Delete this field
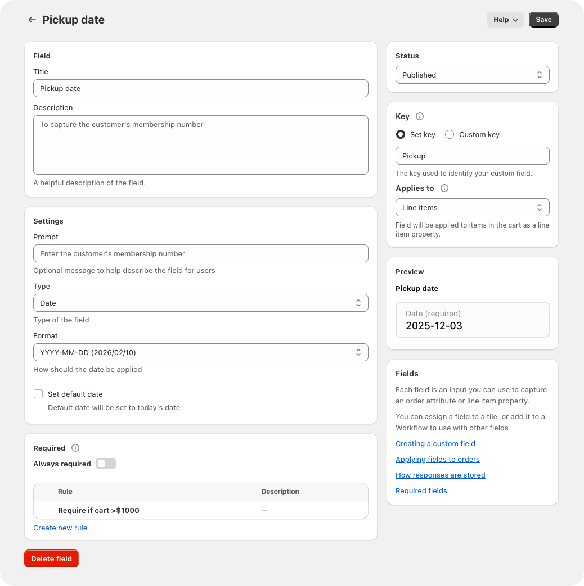 [x=51, y=558]
